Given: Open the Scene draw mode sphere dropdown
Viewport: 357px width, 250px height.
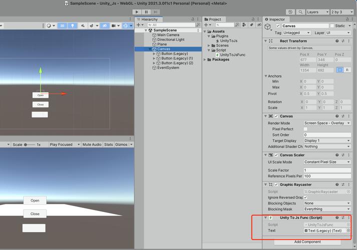Looking at the screenshot, I should click(51, 25).
